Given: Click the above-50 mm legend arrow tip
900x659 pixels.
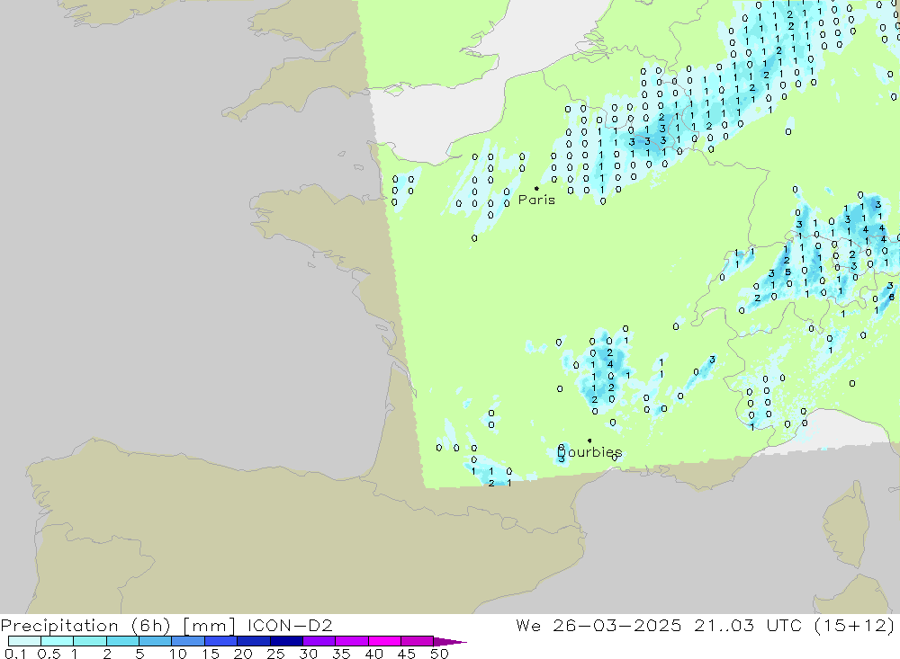Looking at the screenshot, I should coord(450,641).
